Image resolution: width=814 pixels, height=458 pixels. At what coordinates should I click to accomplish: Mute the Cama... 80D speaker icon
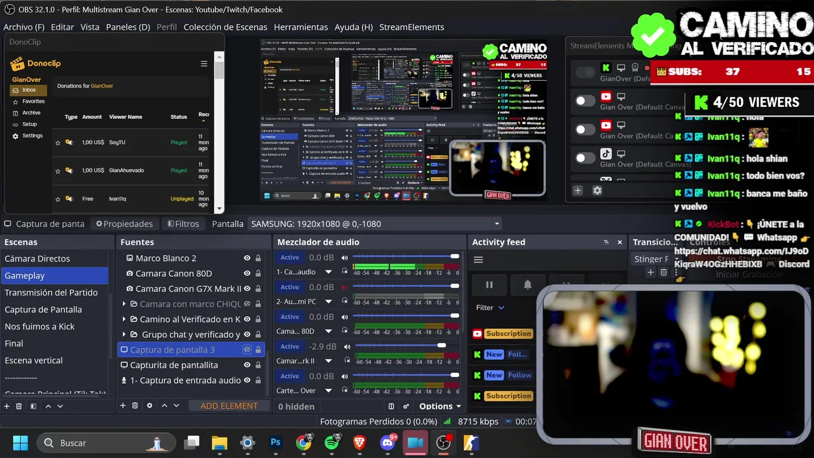pyautogui.click(x=345, y=317)
